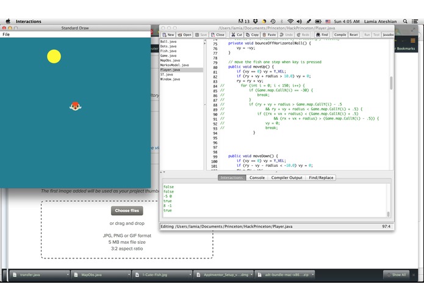Click the Save toolbar button

(201, 35)
